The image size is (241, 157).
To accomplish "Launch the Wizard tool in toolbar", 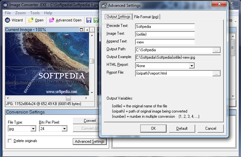I will (14, 20).
